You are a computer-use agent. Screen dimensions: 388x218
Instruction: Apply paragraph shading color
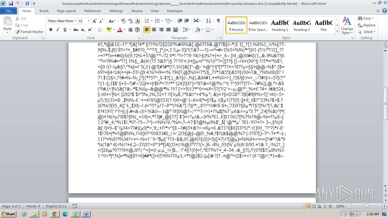[x=198, y=30]
